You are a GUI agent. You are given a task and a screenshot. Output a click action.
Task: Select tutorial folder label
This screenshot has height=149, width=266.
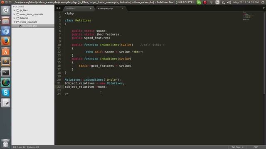click(24, 18)
